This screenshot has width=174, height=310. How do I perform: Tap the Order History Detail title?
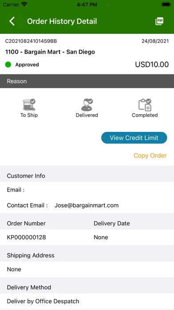62,21
